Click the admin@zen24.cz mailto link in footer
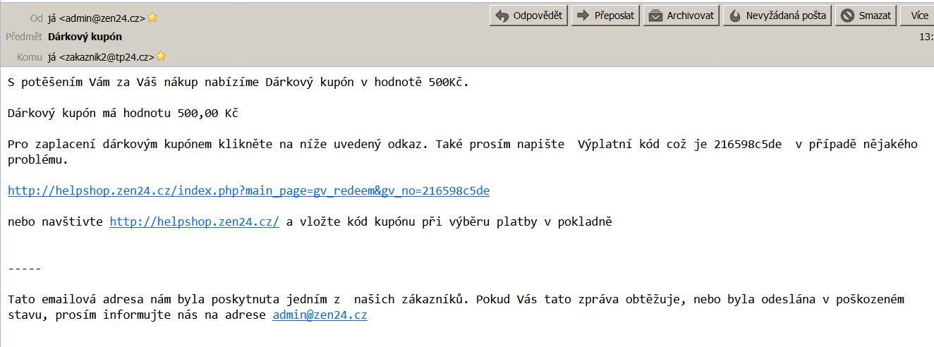 (x=320, y=315)
